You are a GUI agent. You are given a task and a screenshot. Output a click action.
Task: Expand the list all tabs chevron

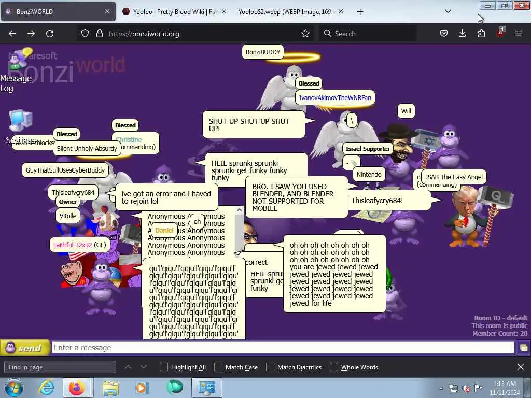click(x=448, y=11)
